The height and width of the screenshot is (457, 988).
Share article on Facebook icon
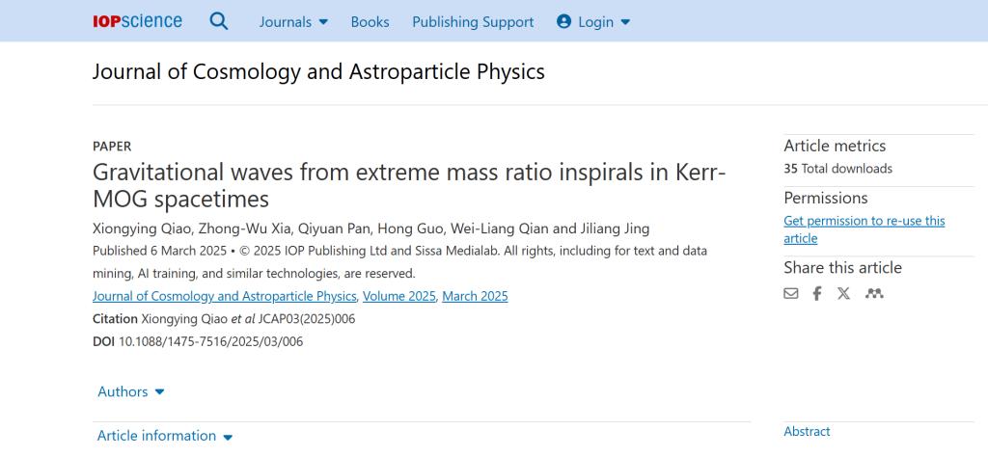click(817, 293)
